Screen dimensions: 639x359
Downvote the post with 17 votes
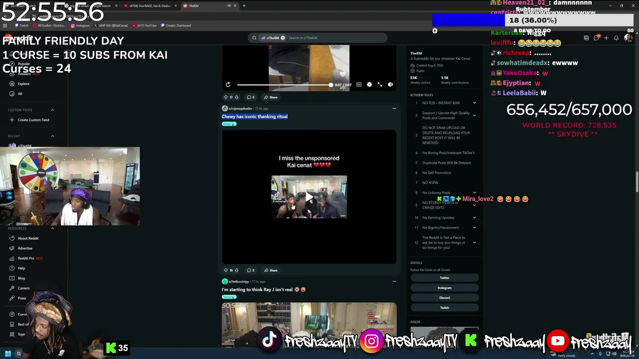(237, 97)
